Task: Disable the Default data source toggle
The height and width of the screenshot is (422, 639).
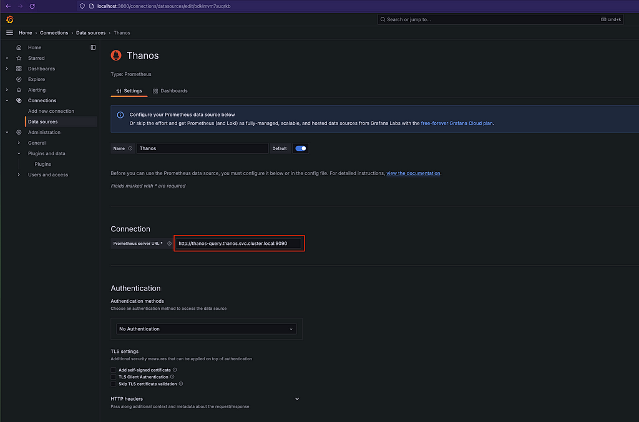Action: [x=301, y=148]
